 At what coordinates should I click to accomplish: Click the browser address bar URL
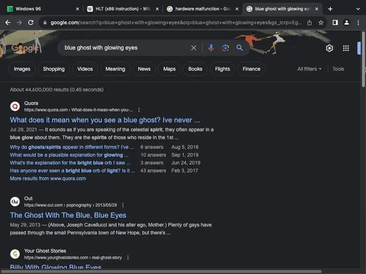[x=176, y=22]
